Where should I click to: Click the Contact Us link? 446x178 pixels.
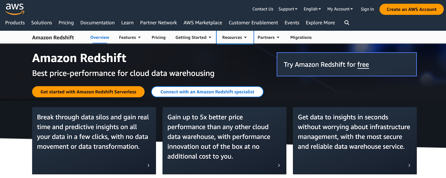tap(263, 9)
